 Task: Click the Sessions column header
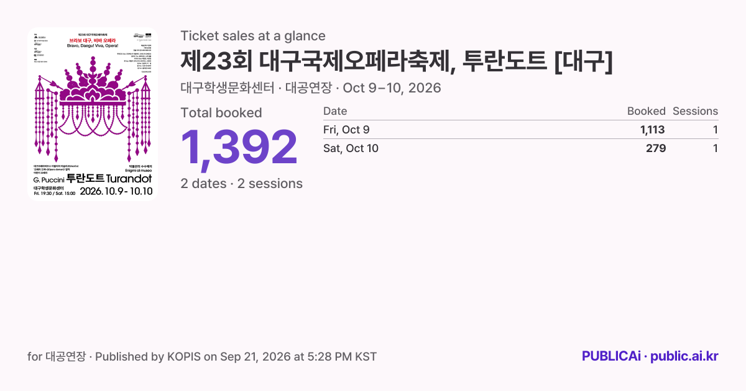(x=695, y=111)
